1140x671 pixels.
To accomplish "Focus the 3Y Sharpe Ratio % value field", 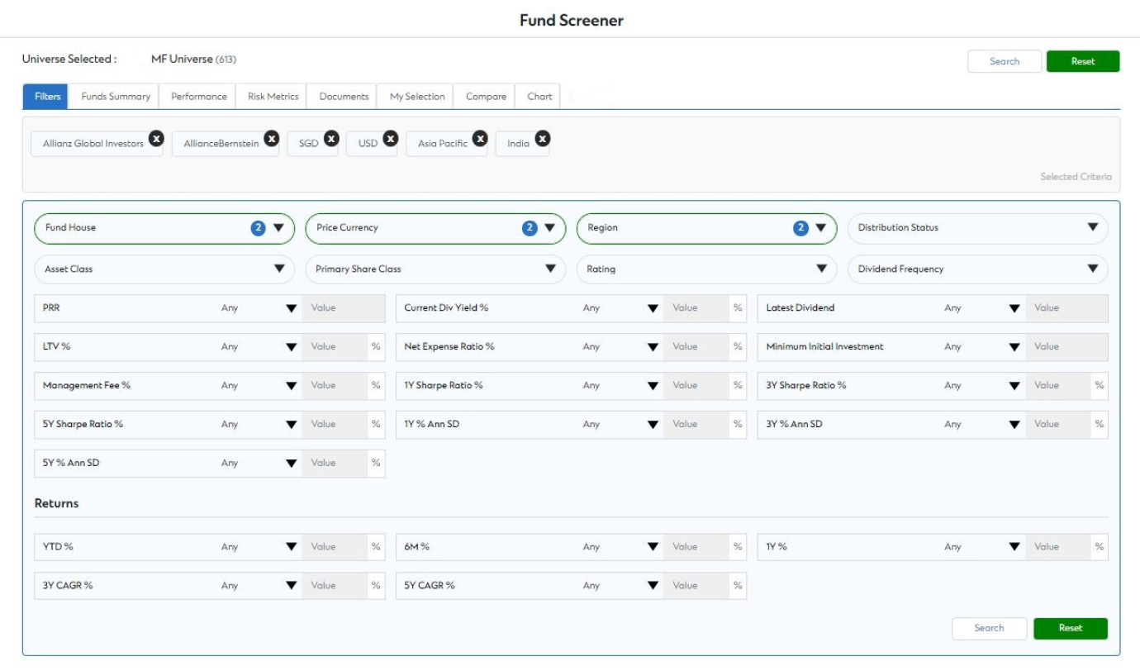I will pos(1058,386).
